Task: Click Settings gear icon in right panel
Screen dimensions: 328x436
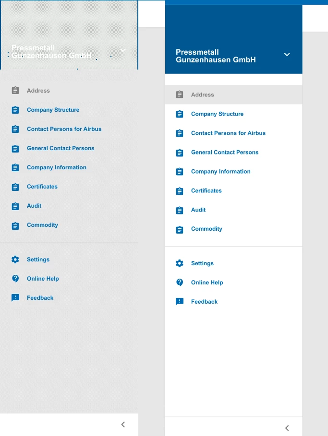Action: 180,263
